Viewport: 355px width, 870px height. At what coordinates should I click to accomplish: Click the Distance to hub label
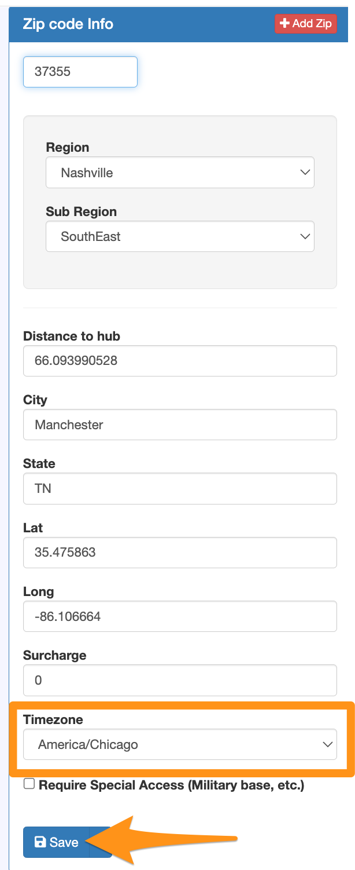point(72,336)
